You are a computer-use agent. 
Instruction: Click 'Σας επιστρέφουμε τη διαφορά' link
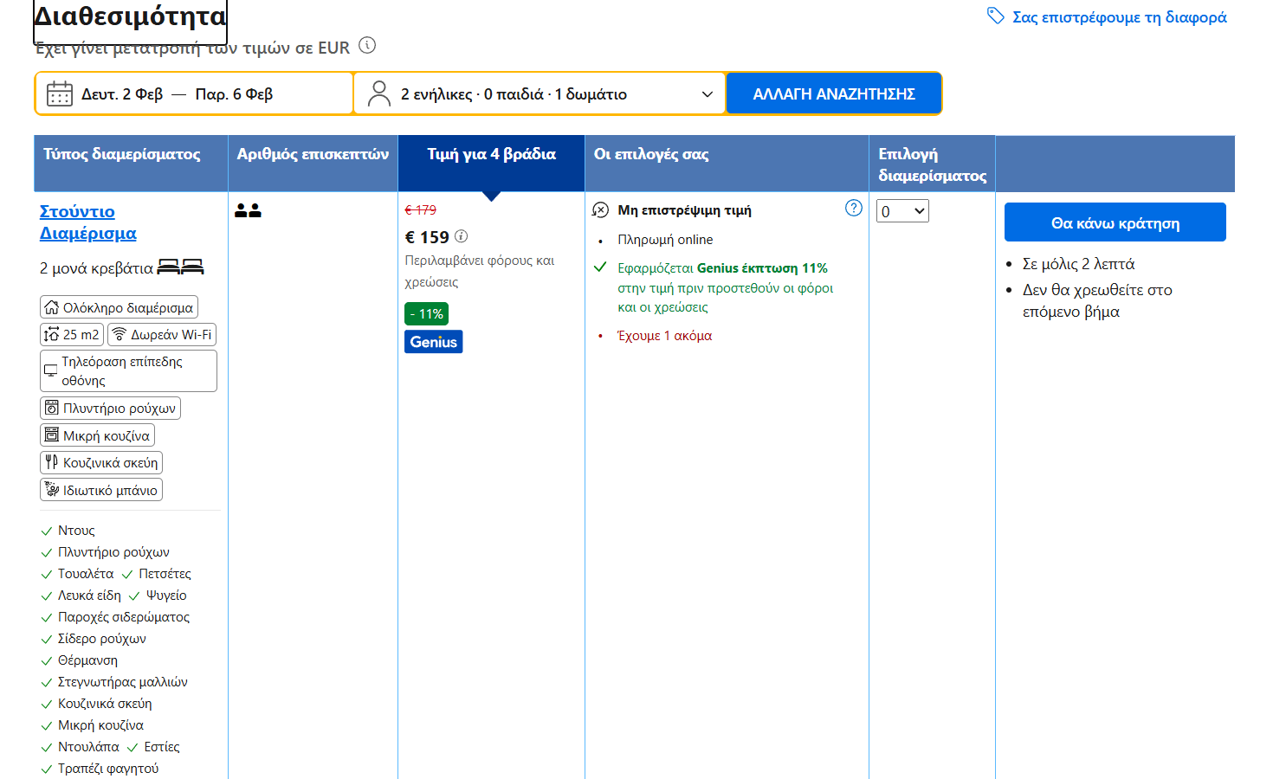click(1119, 17)
